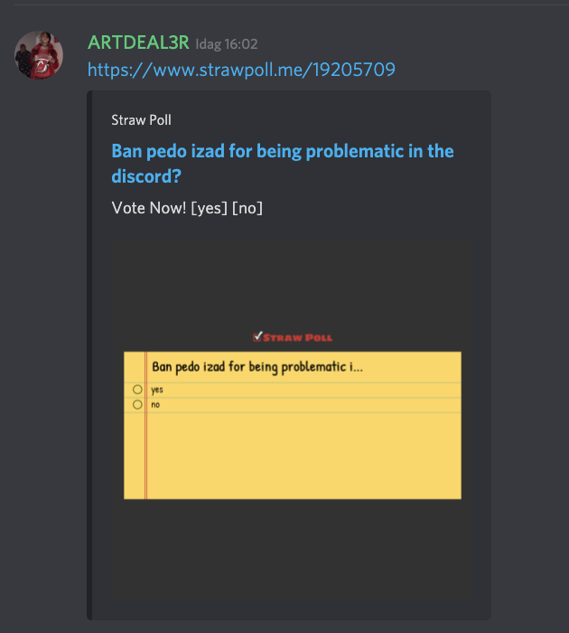Click the checkmark icon in Straw Poll logo
Screen dimensions: 569x633
[257, 336]
